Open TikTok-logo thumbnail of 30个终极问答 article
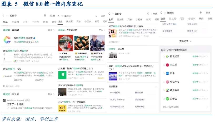 coord(113,33)
